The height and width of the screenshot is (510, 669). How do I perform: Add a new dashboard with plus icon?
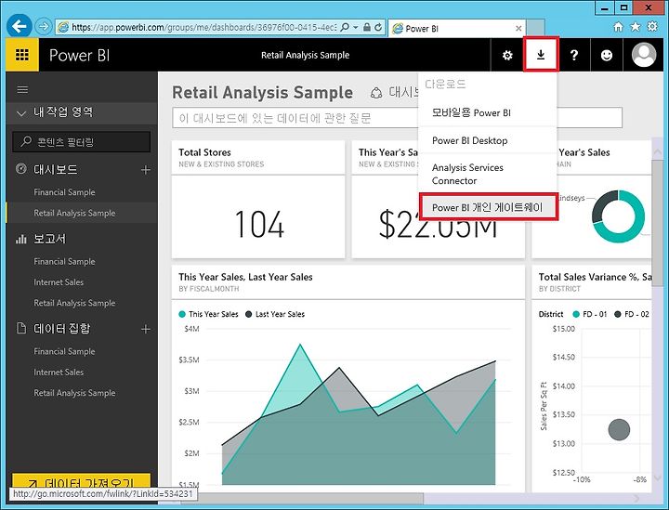[146, 170]
